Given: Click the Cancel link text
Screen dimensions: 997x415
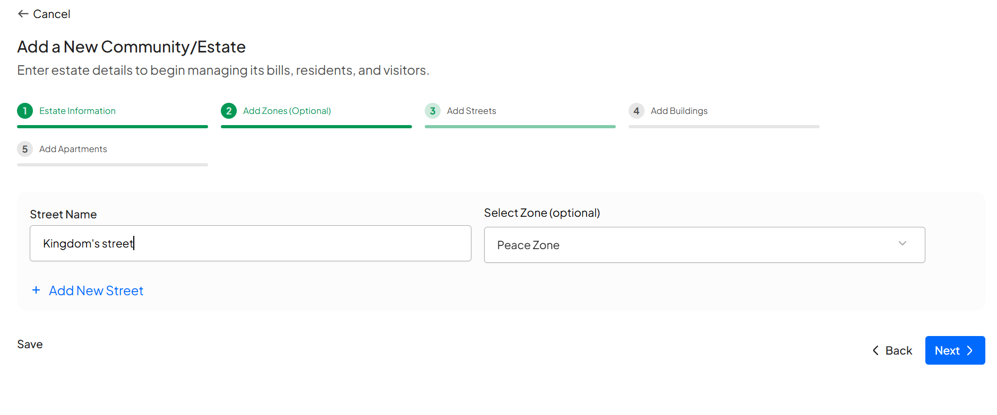Looking at the screenshot, I should point(51,14).
